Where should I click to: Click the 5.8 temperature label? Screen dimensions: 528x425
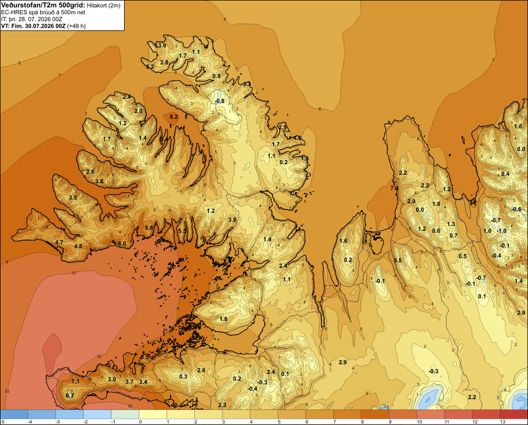(149, 228)
